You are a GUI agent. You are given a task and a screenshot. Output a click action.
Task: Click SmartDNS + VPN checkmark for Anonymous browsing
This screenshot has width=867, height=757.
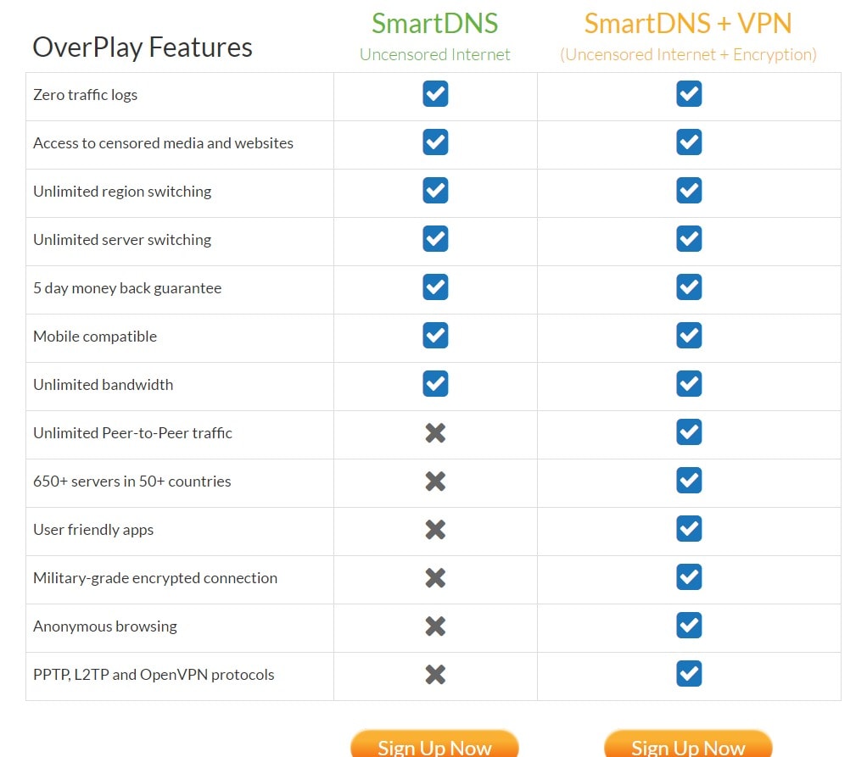689,625
